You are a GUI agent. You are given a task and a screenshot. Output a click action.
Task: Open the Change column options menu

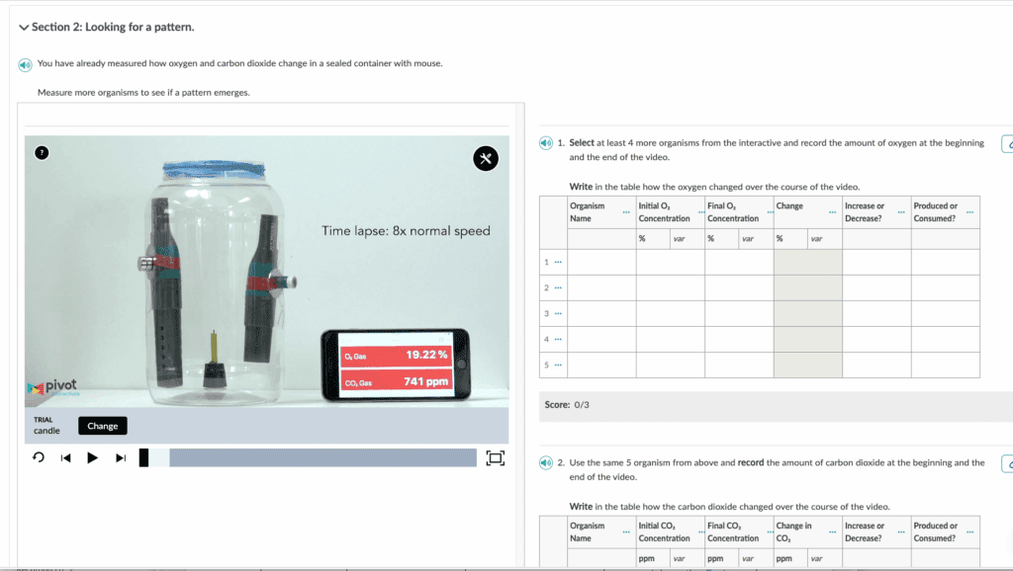[x=832, y=212]
